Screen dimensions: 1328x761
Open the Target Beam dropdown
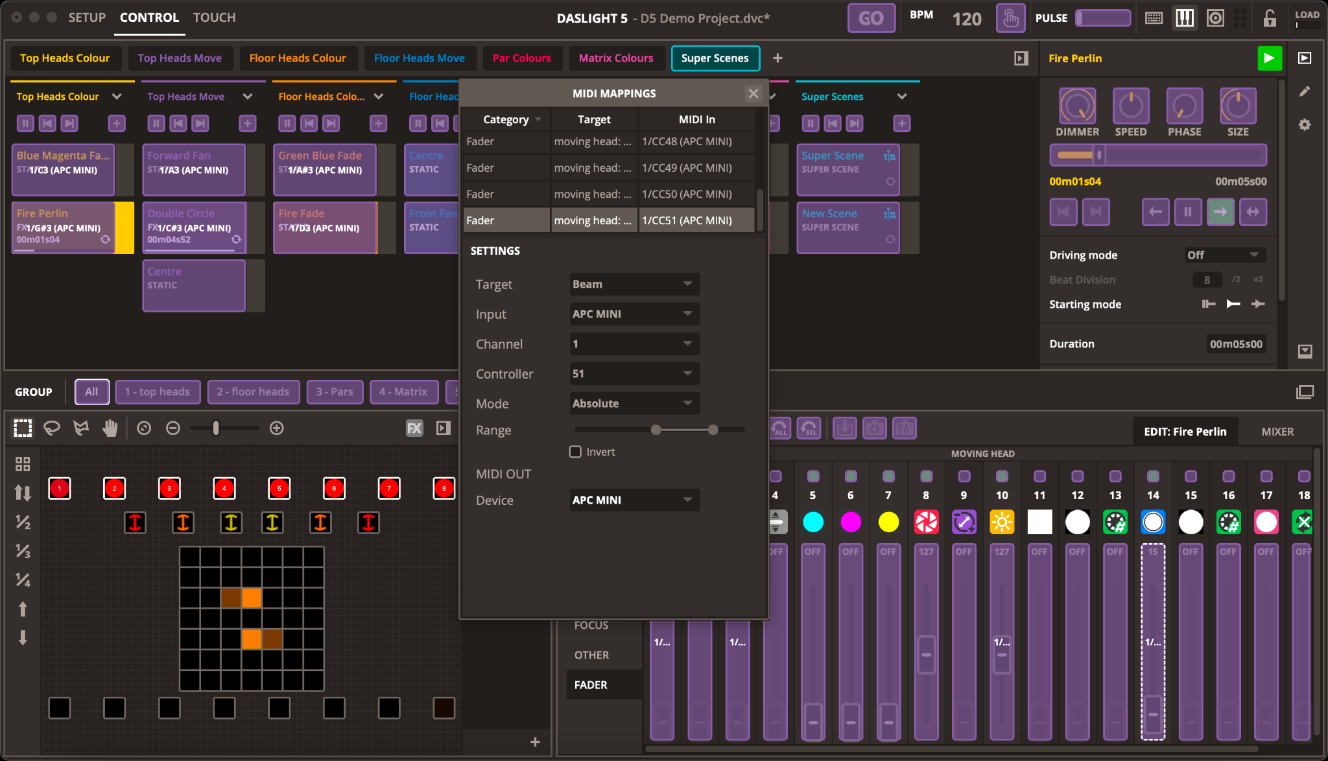coord(634,284)
